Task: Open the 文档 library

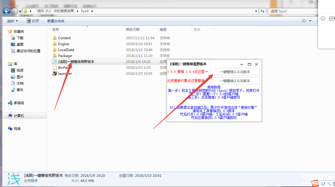Action: coord(20,83)
